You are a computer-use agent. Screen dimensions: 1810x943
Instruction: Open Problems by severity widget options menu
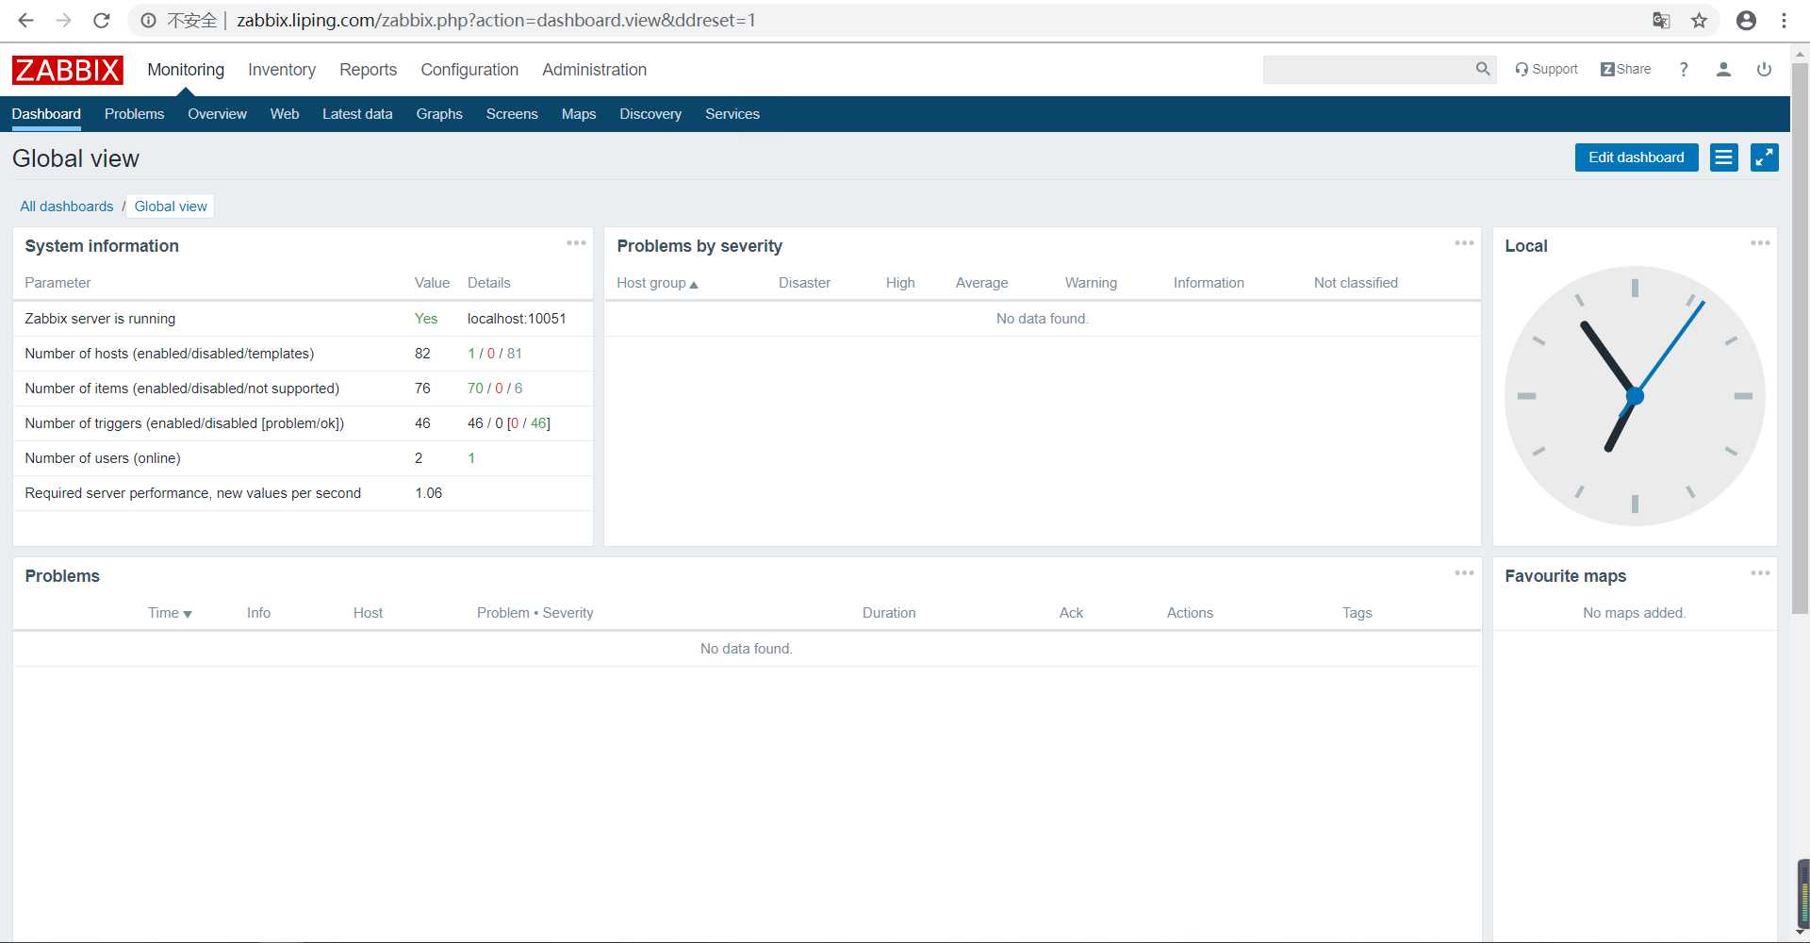point(1464,243)
